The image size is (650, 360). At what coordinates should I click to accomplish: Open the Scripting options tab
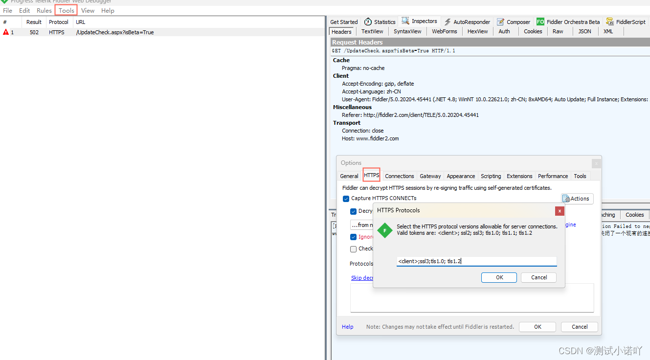pos(491,176)
